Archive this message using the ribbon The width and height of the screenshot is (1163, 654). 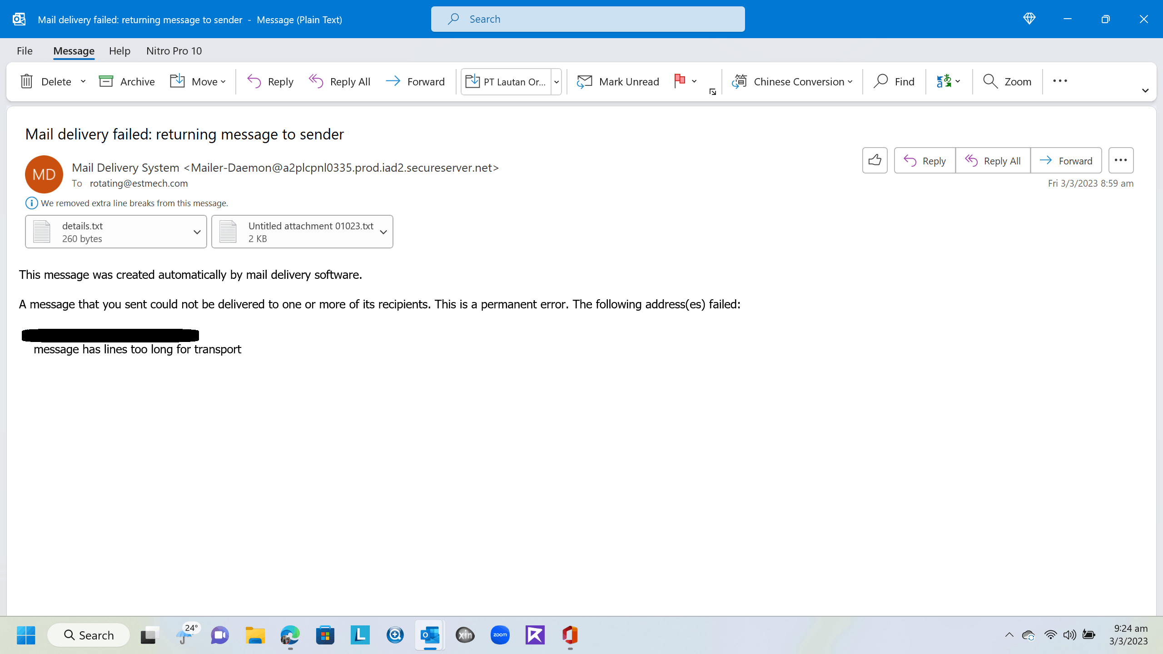(127, 81)
